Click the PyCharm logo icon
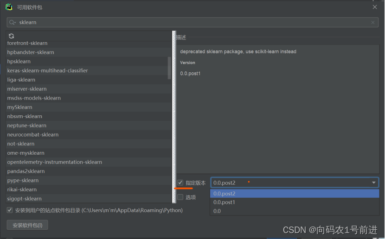Viewport: 385px width, 239px height. click(9, 7)
